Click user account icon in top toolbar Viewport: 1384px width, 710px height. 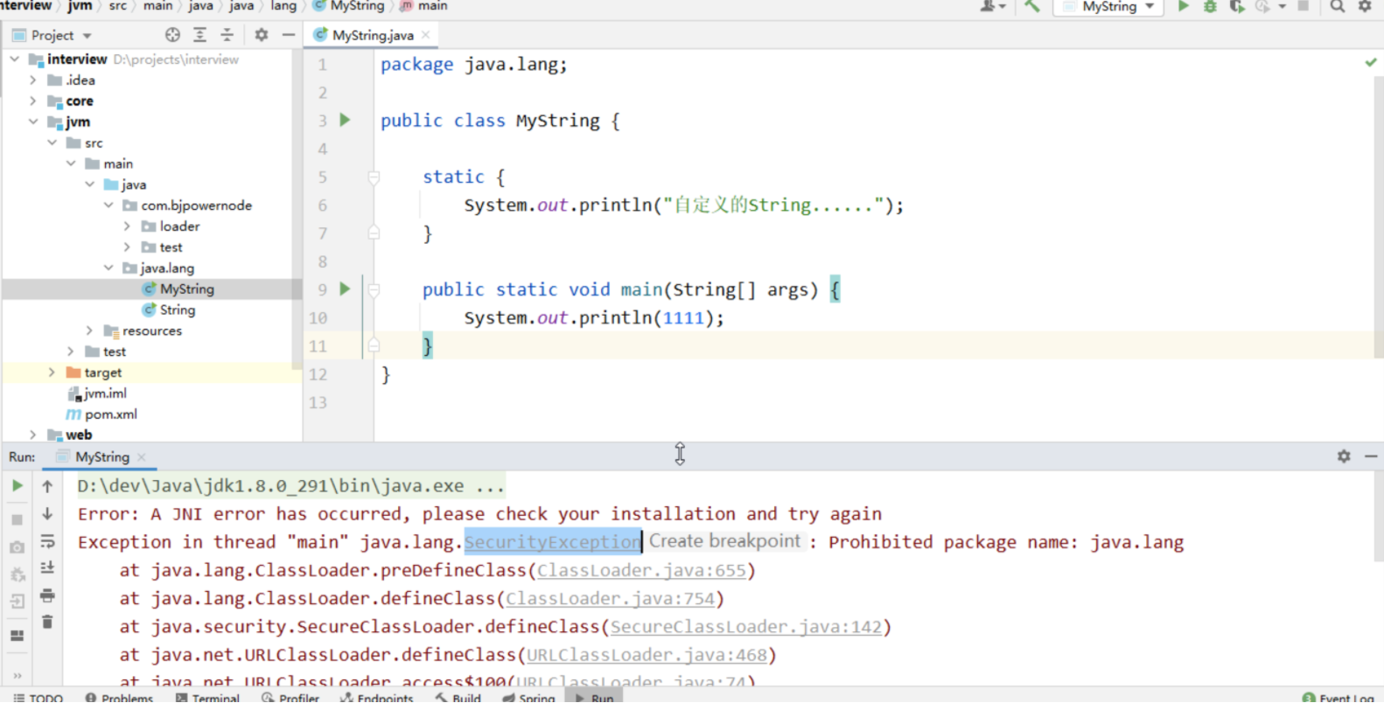click(991, 6)
